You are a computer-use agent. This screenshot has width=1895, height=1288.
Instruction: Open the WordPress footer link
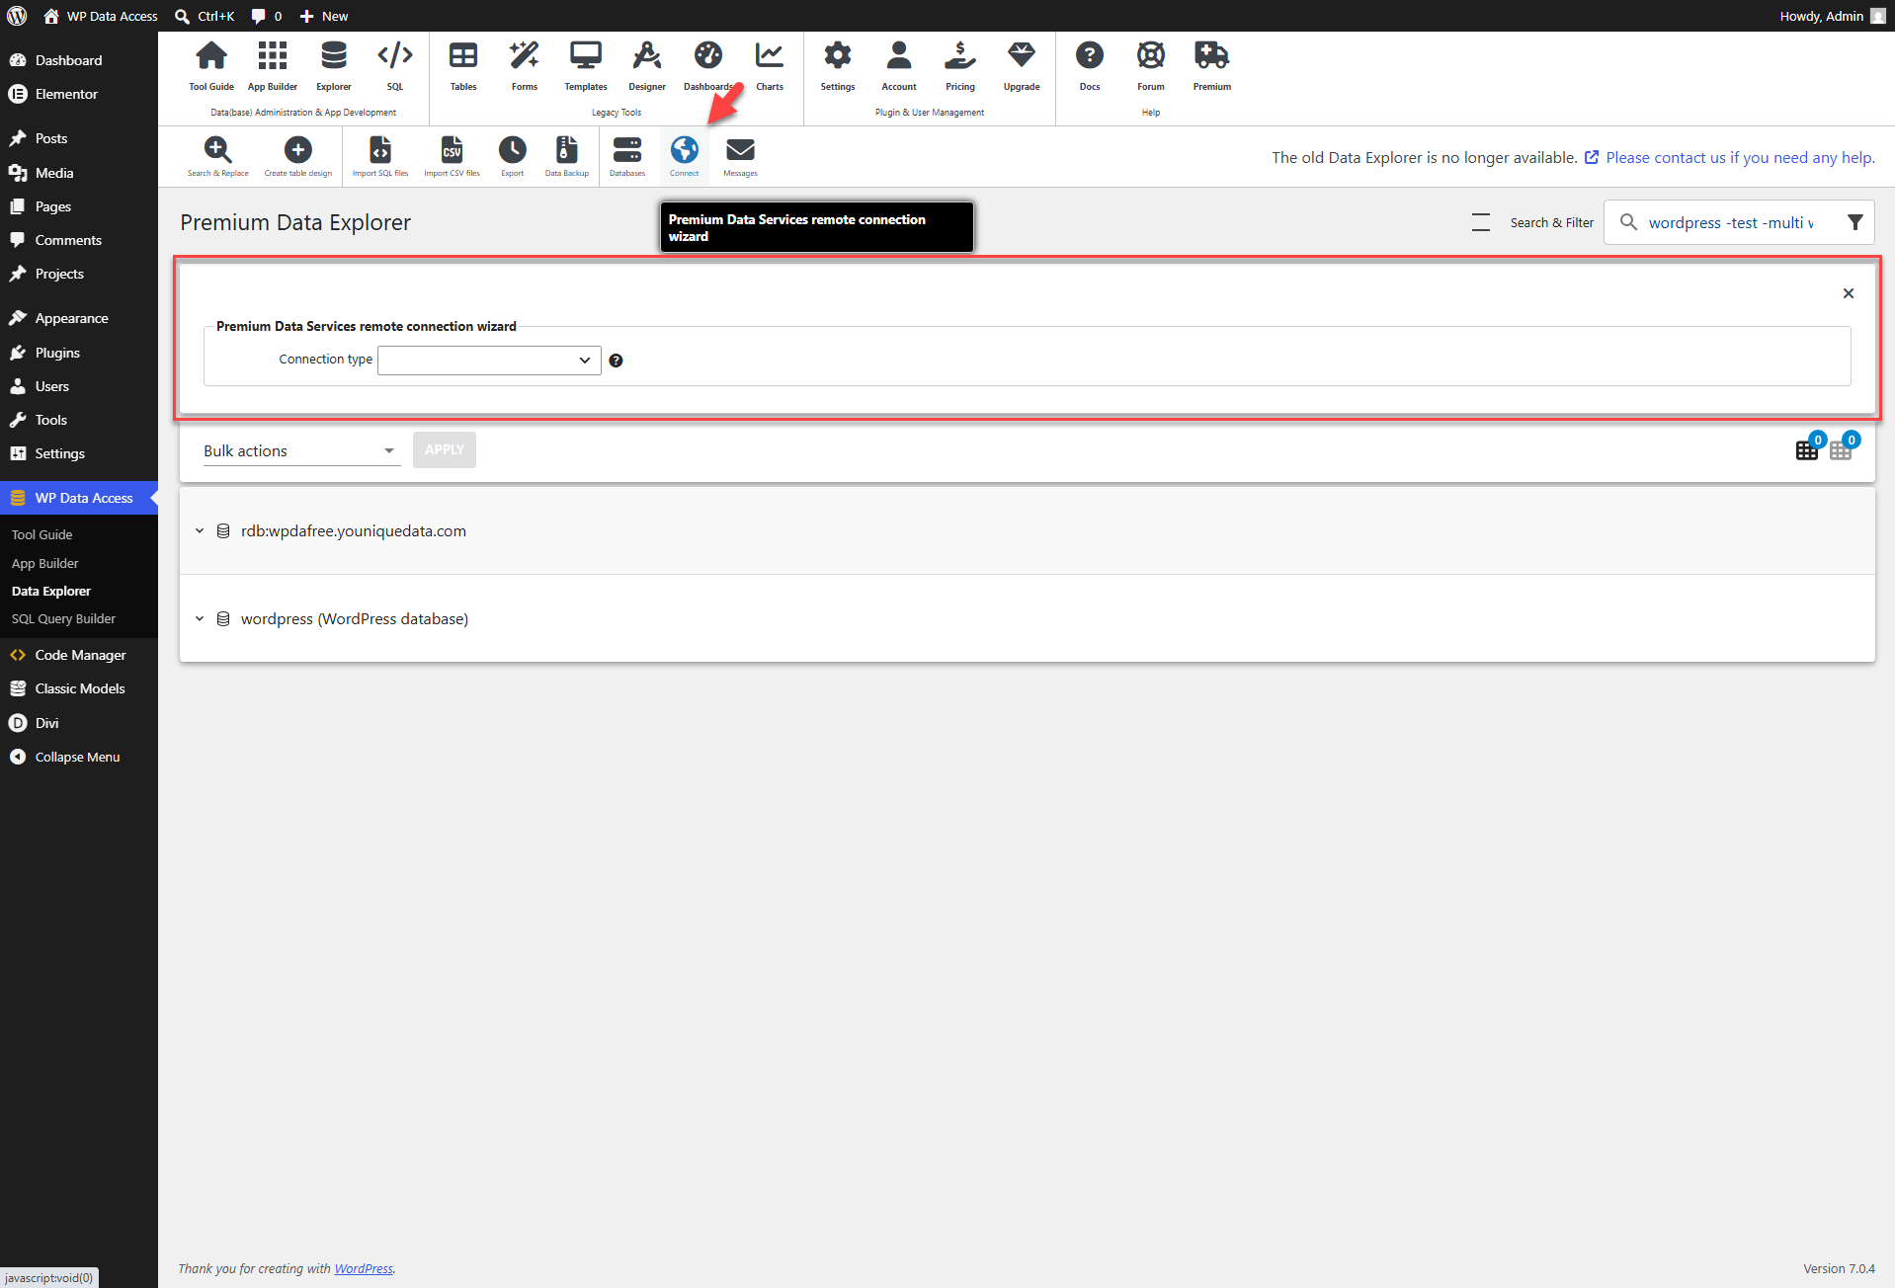click(364, 1268)
